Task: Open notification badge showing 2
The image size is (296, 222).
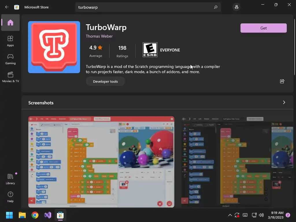Action: pyautogui.click(x=288, y=215)
